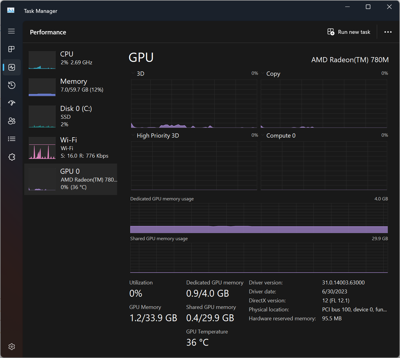Click the Memory mini graph thumbnail

(42, 87)
